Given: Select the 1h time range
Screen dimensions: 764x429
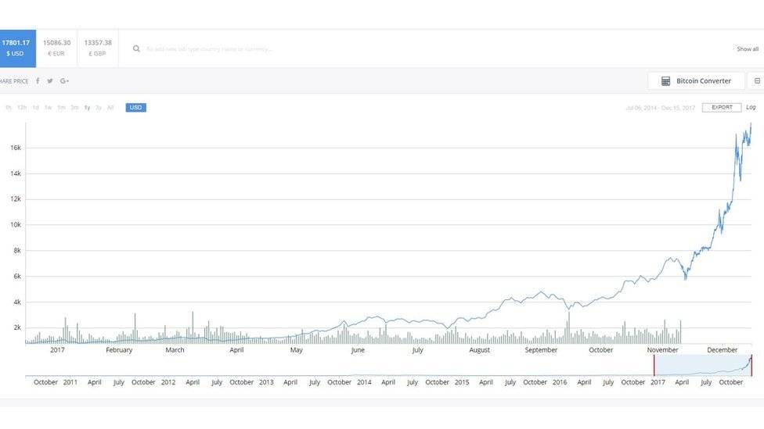Looking at the screenshot, I should 9,108.
